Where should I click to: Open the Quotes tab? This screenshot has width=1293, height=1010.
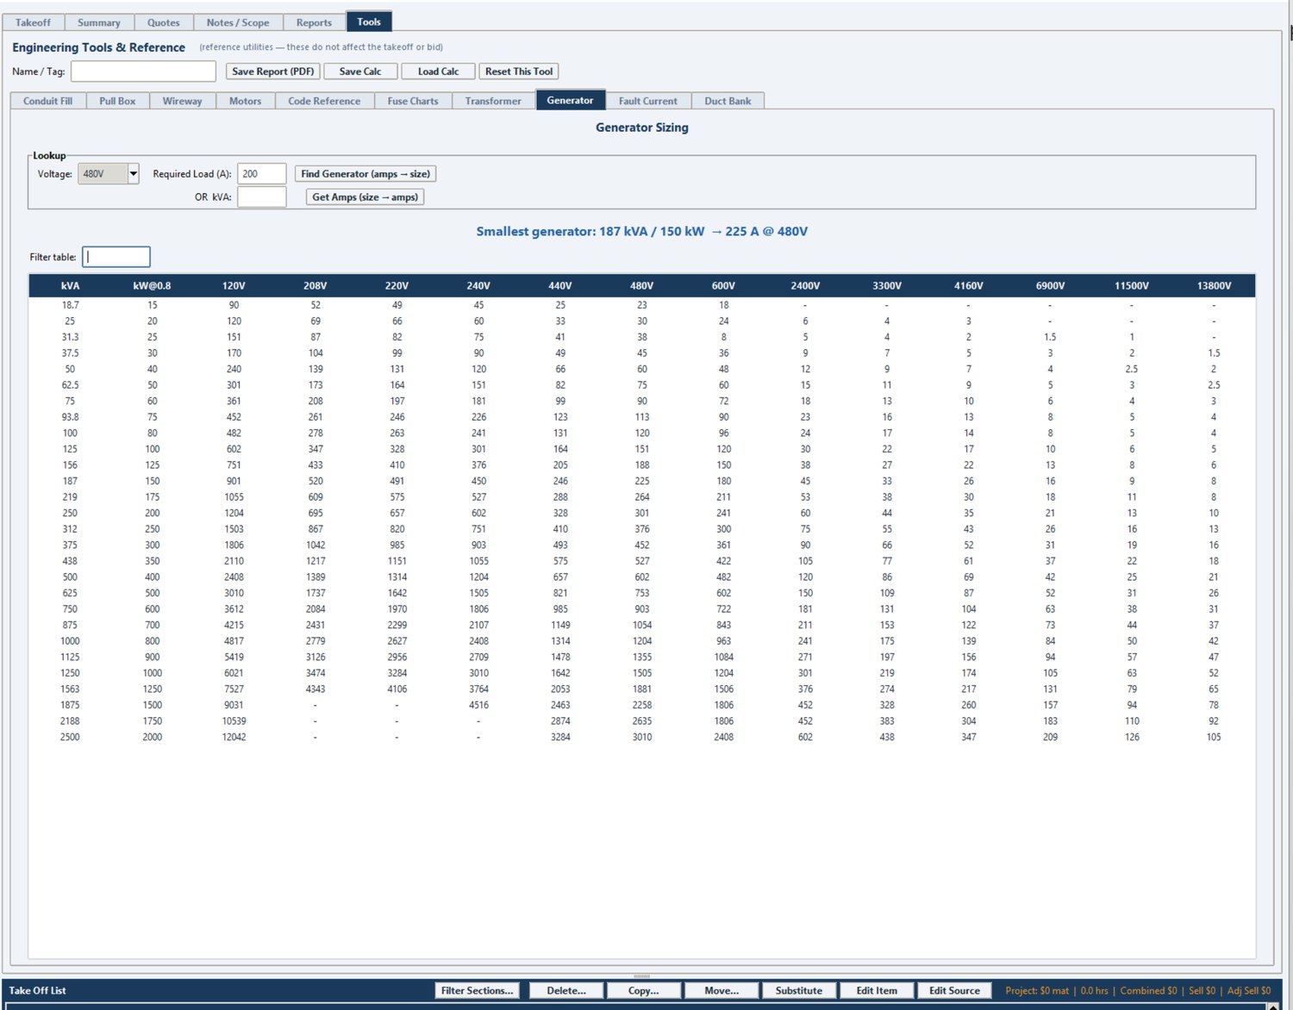point(164,22)
